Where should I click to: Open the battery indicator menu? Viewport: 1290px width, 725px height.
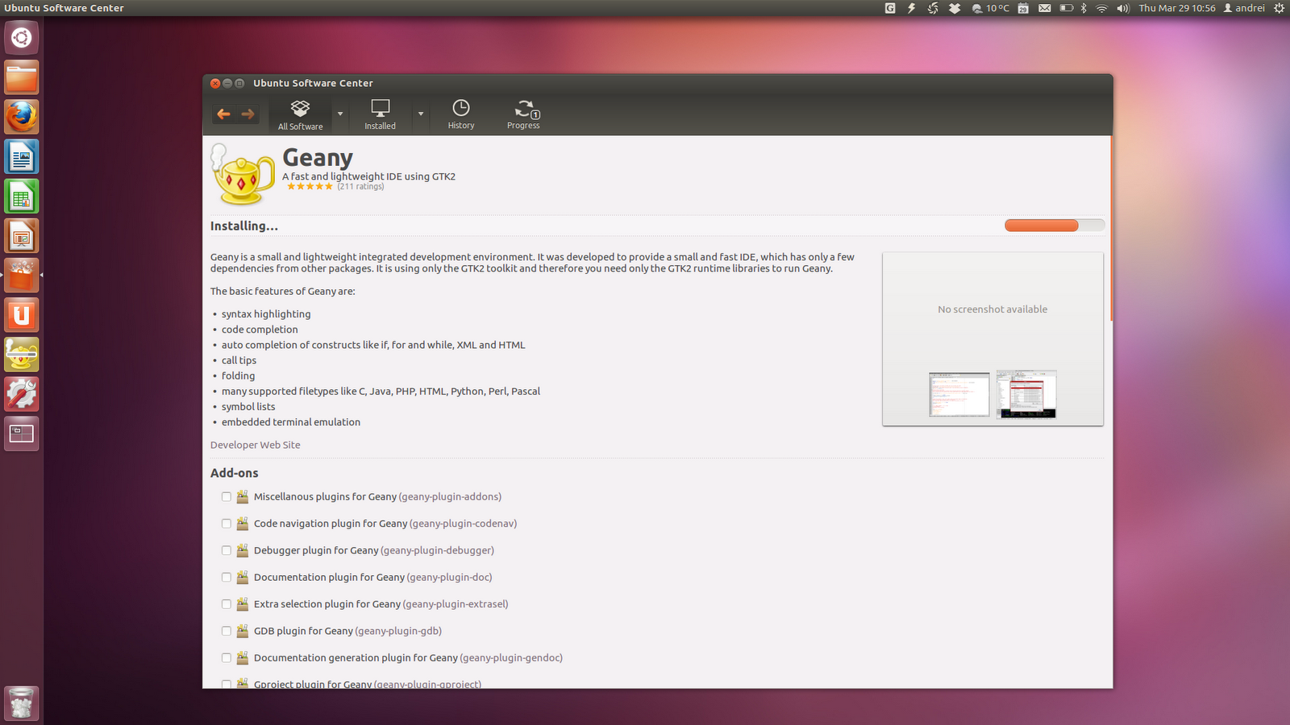point(1067,8)
